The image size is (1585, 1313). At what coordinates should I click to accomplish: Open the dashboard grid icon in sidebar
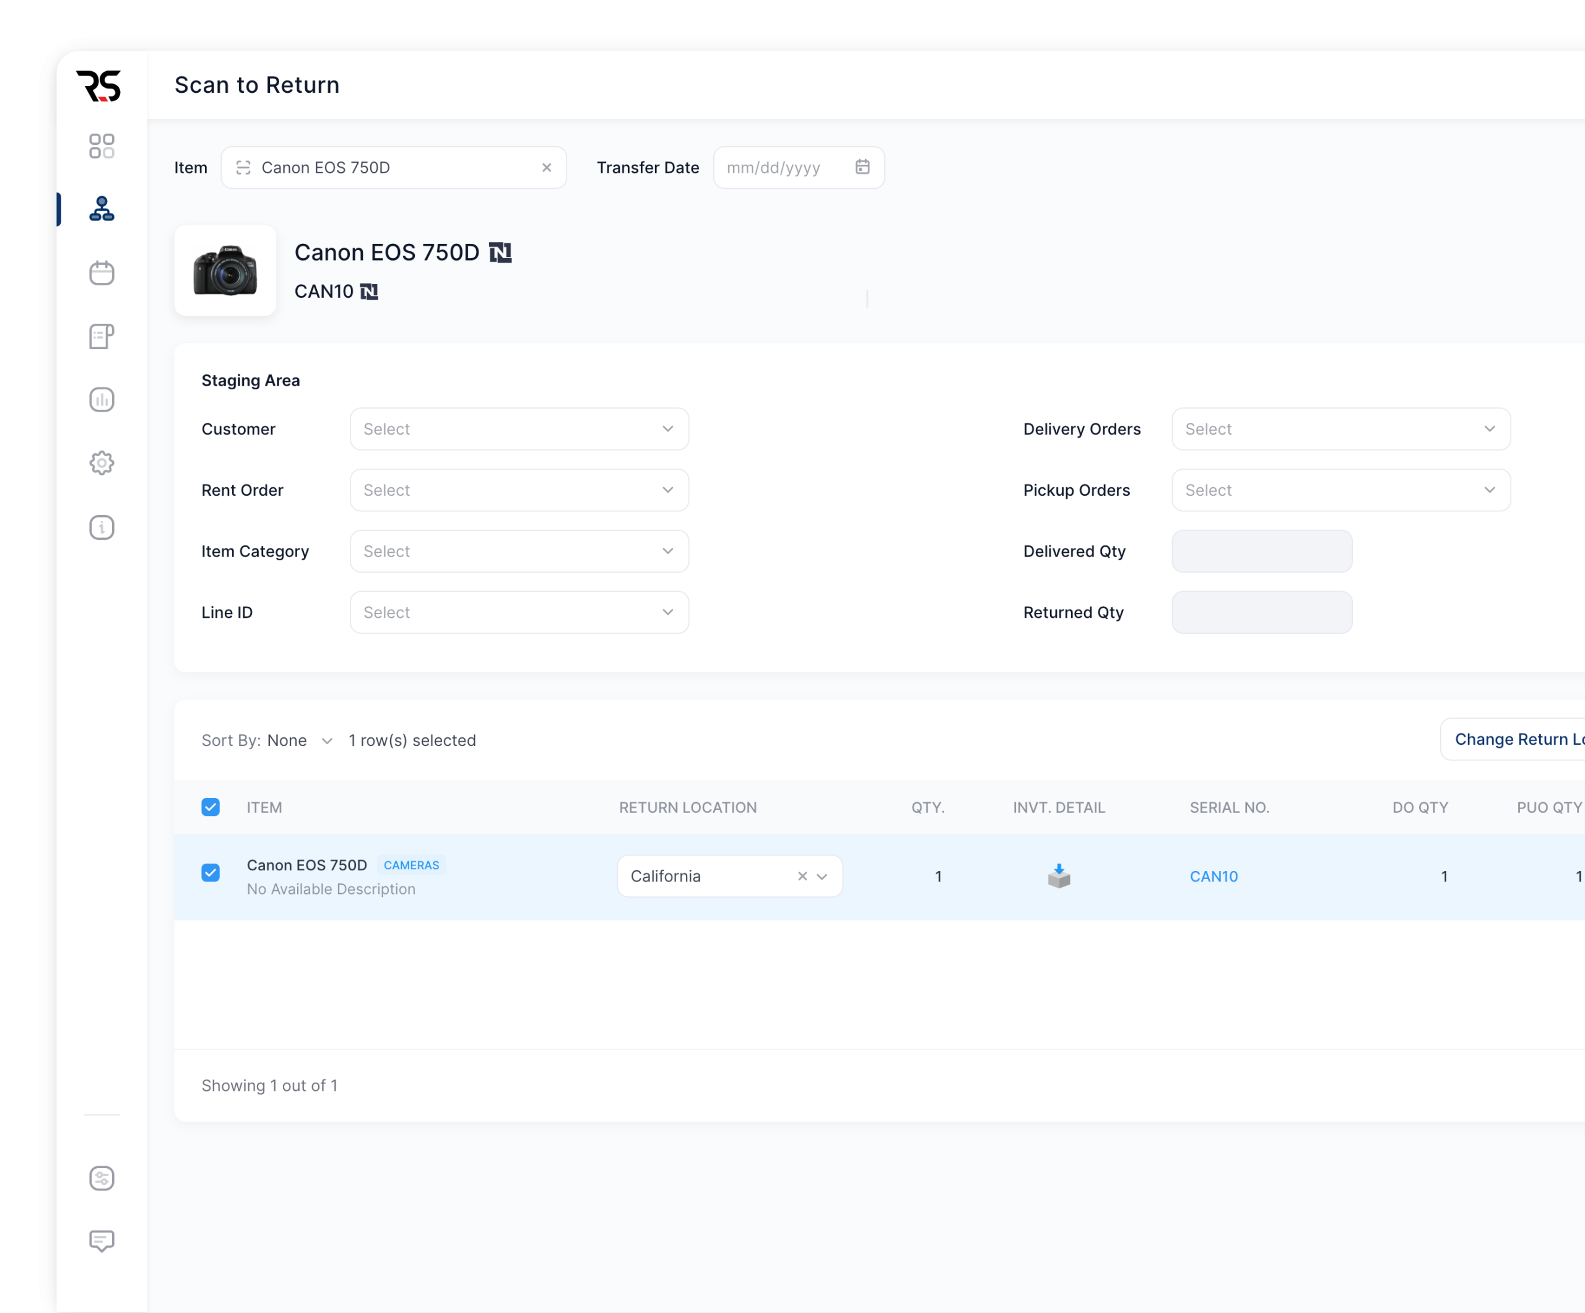point(102,146)
